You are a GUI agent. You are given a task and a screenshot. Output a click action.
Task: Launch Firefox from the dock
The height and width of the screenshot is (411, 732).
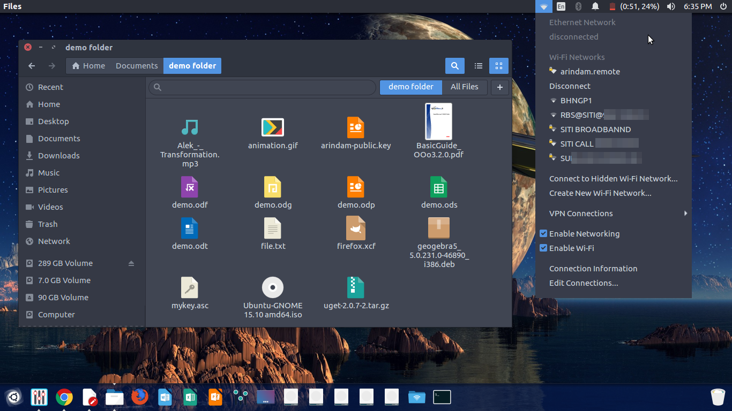tap(139, 398)
